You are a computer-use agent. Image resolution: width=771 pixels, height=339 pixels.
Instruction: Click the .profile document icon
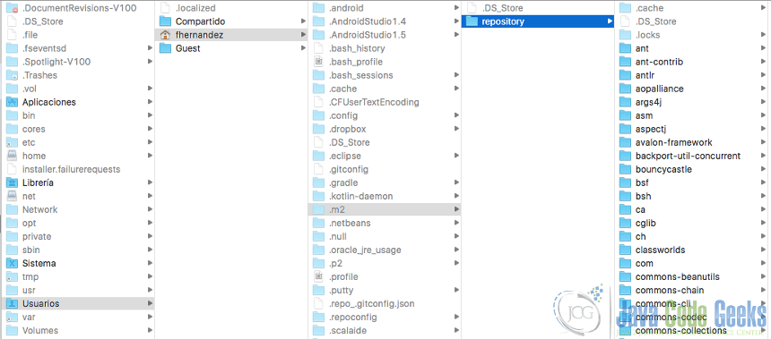click(318, 276)
